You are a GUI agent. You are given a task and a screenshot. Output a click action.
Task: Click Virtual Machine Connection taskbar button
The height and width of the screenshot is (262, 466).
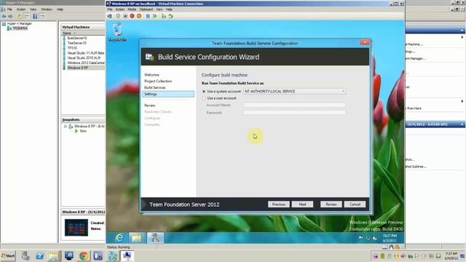(x=127, y=255)
